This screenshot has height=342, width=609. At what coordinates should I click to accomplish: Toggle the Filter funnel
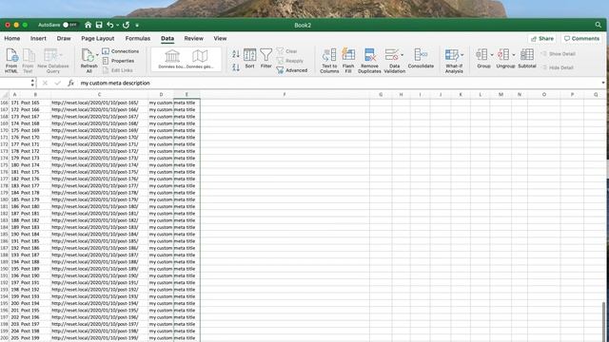click(x=266, y=59)
